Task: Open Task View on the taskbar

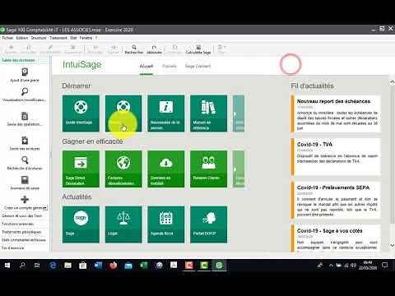Action: point(37,266)
